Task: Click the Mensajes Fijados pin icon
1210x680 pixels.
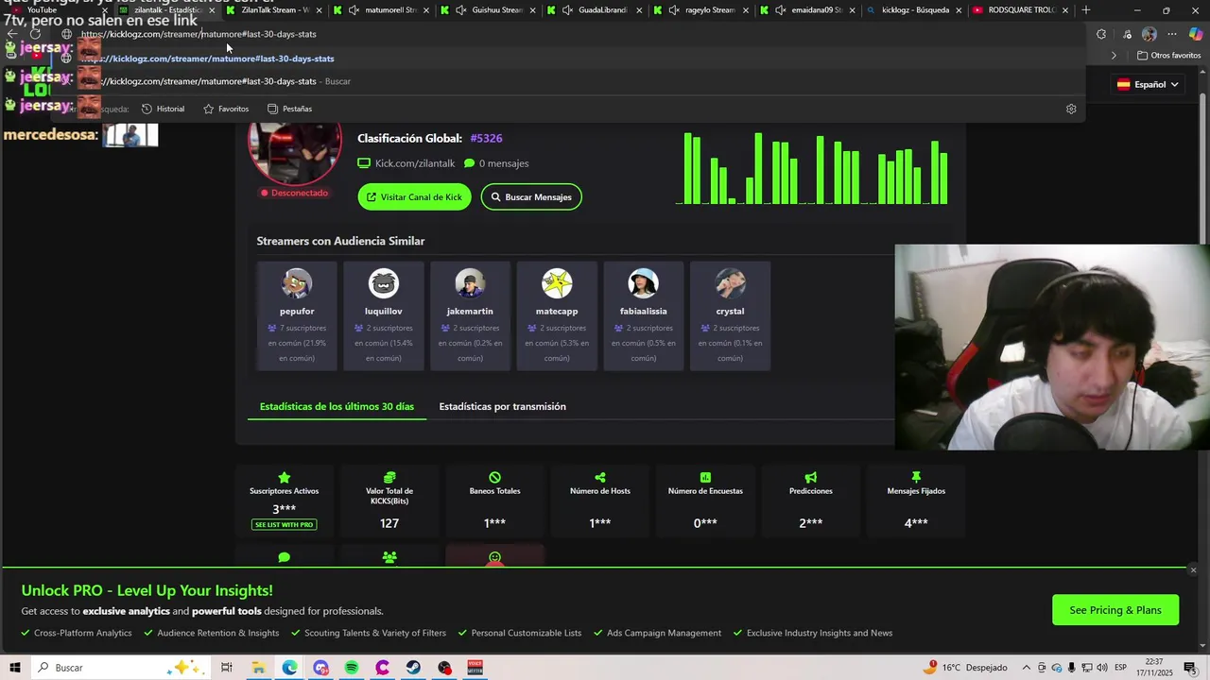Action: point(916,478)
